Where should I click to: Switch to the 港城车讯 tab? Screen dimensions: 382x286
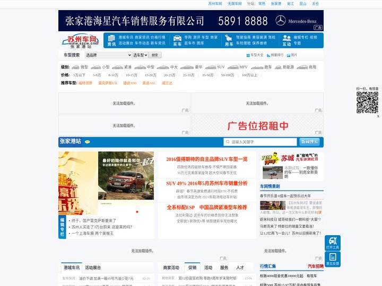coord(72,267)
